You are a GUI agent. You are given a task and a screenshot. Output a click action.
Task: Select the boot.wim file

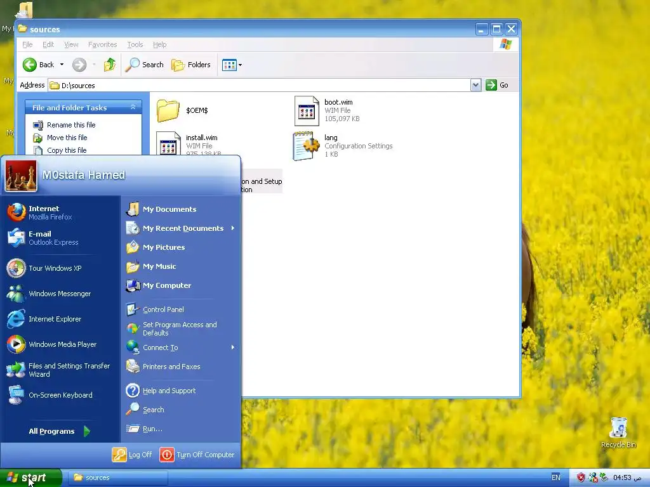coord(327,110)
